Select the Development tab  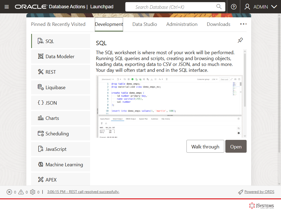(x=109, y=24)
